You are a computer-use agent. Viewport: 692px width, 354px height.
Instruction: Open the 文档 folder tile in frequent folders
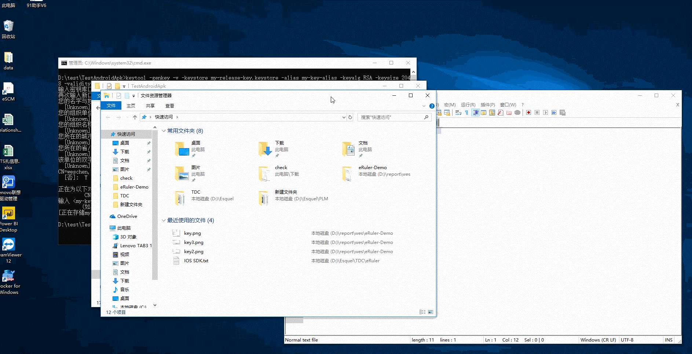tap(358, 149)
